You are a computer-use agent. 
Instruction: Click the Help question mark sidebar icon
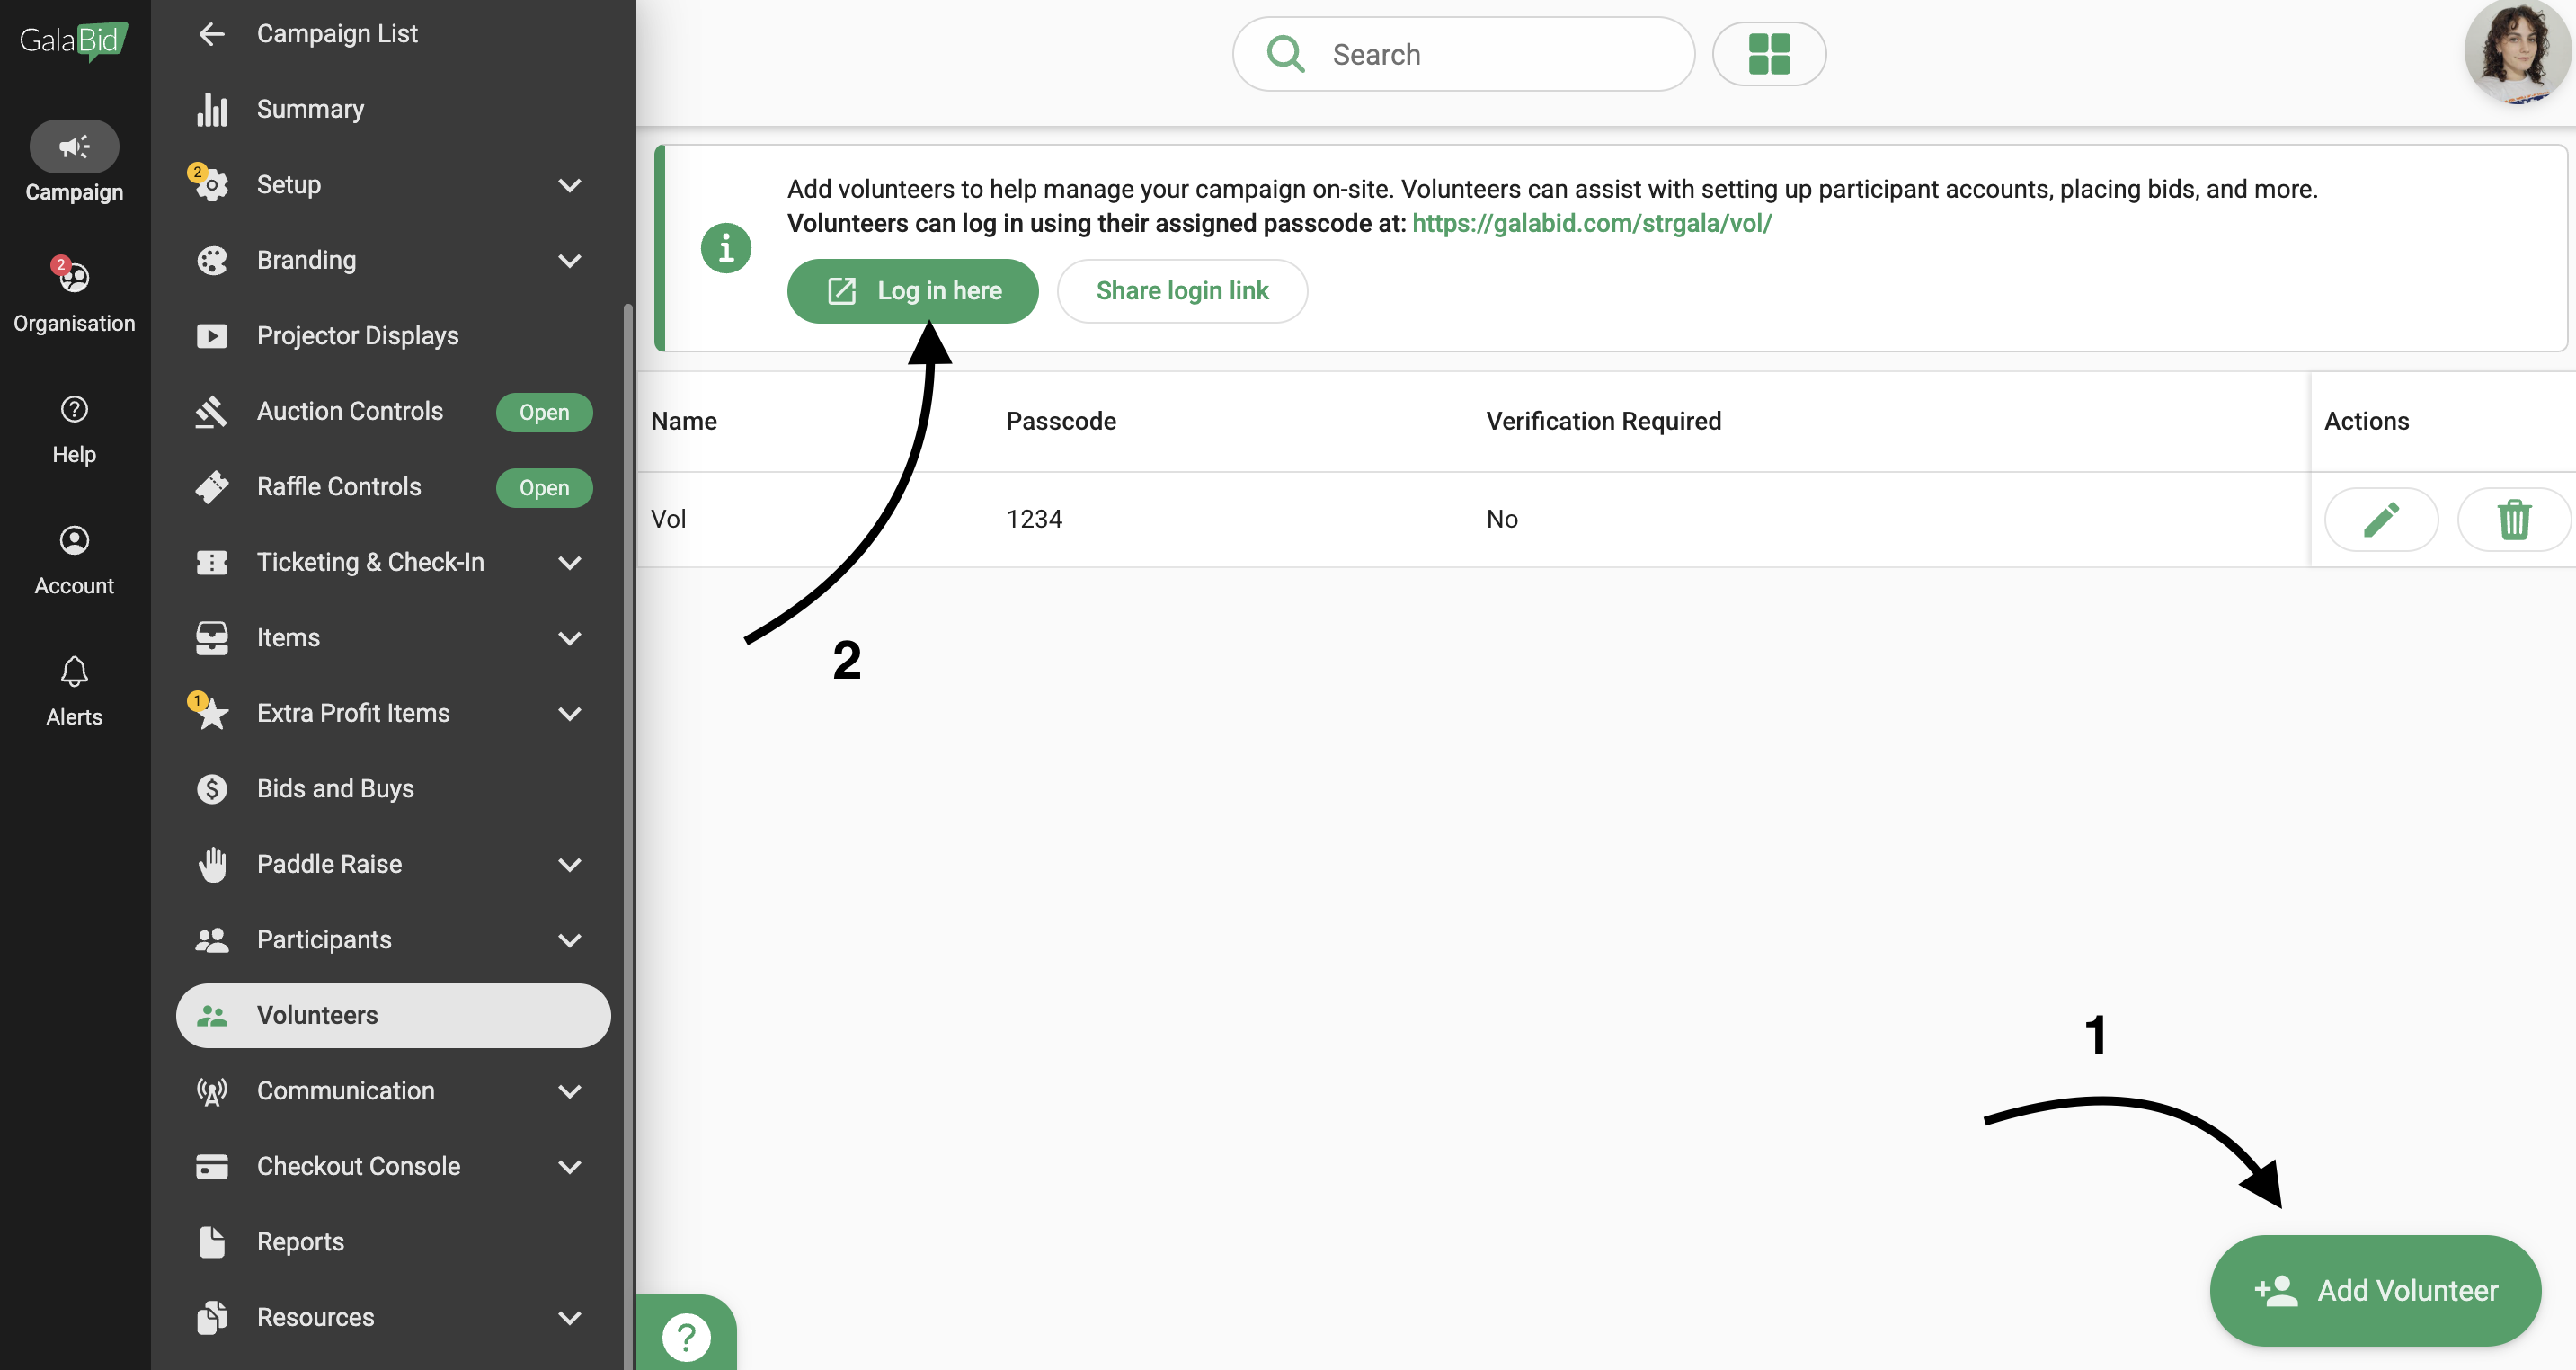(74, 410)
